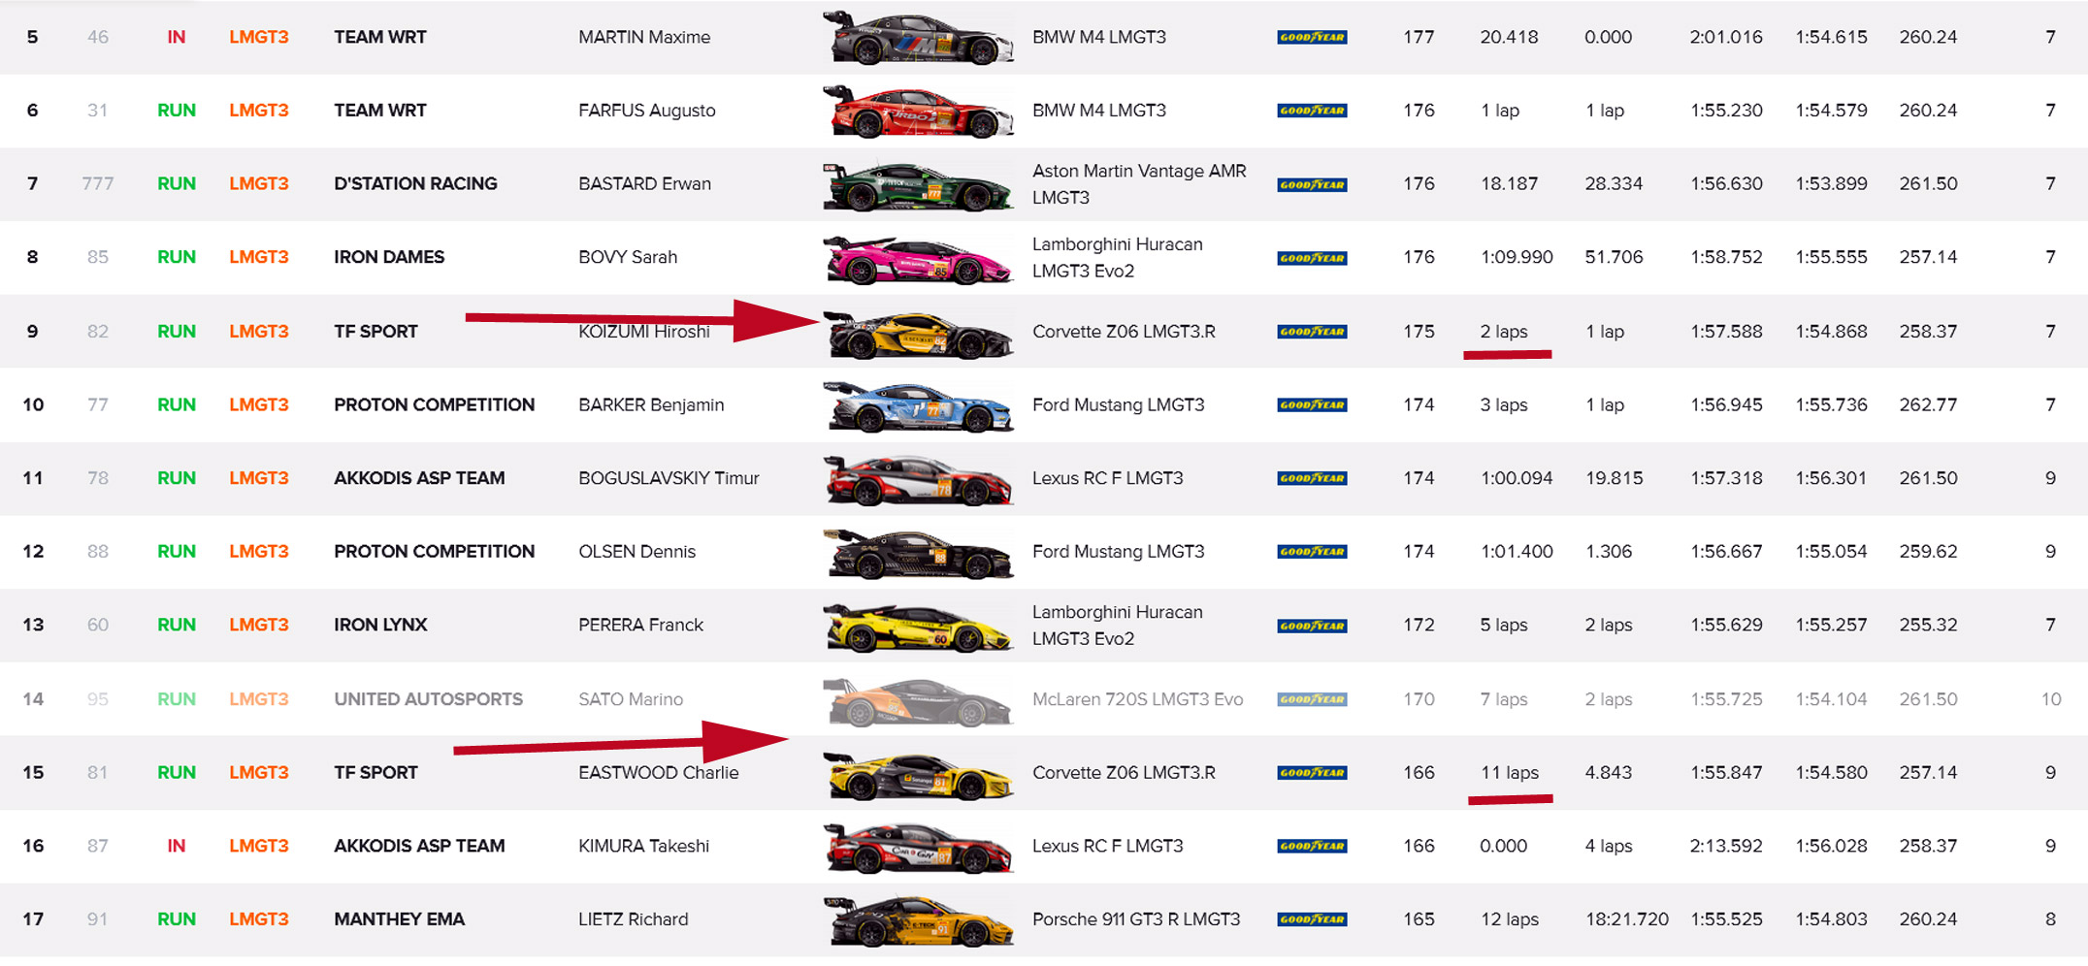Click the Goodyear logo in Iron Dames row
The image size is (2088, 966).
coord(1312,258)
